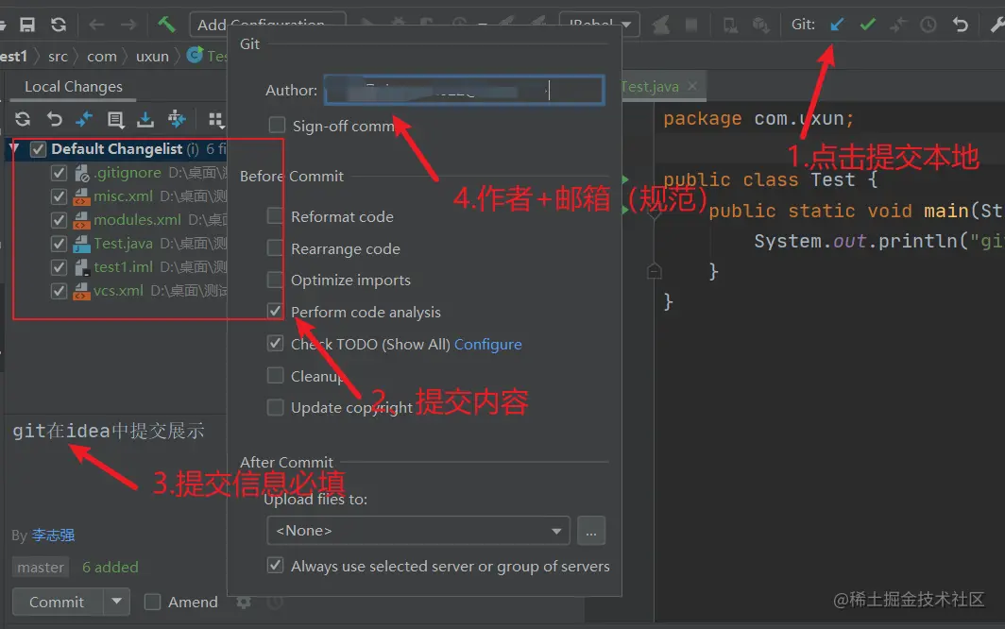Enable the Reformat code checkbox
The width and height of the screenshot is (1005, 629).
pos(275,216)
